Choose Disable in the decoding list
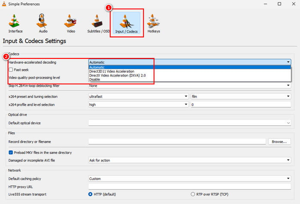This screenshot has width=300, height=204. click(189, 79)
